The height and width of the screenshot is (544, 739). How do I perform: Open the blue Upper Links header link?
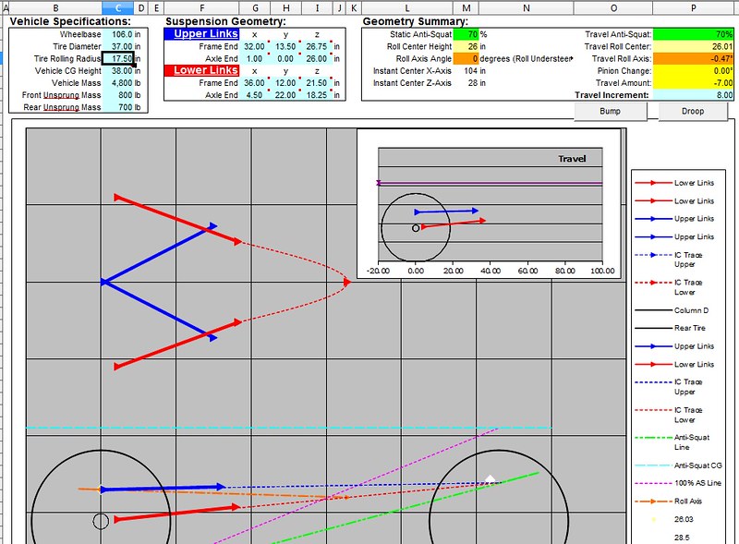pyautogui.click(x=201, y=34)
